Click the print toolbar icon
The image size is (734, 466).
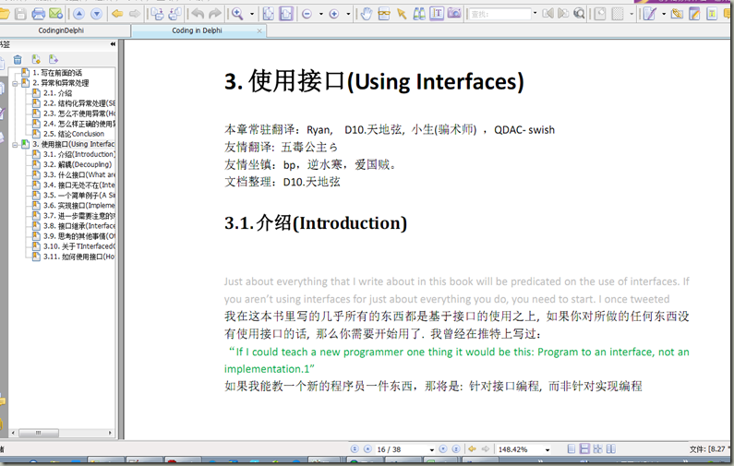pyautogui.click(x=38, y=14)
